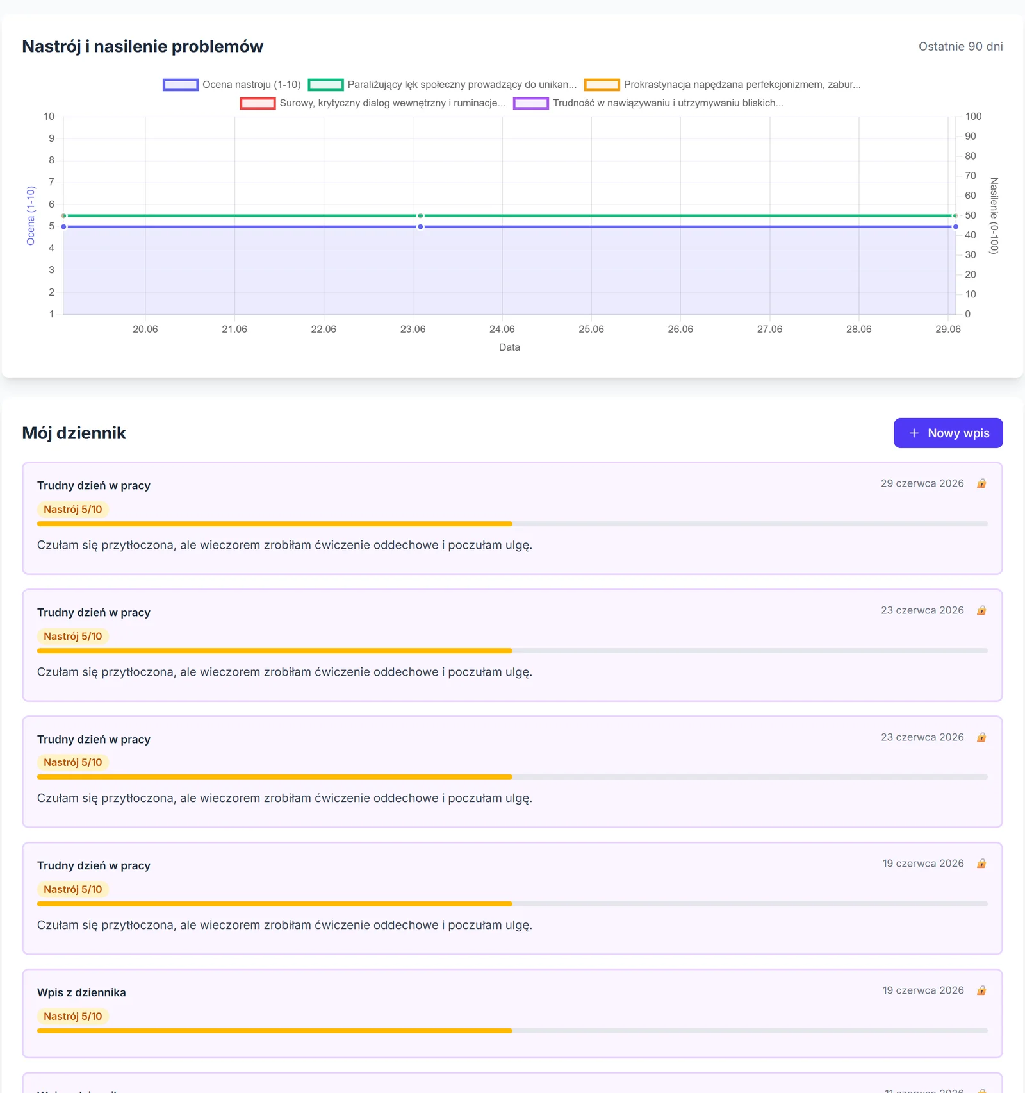Click the green data point at 23.06

[x=420, y=216]
